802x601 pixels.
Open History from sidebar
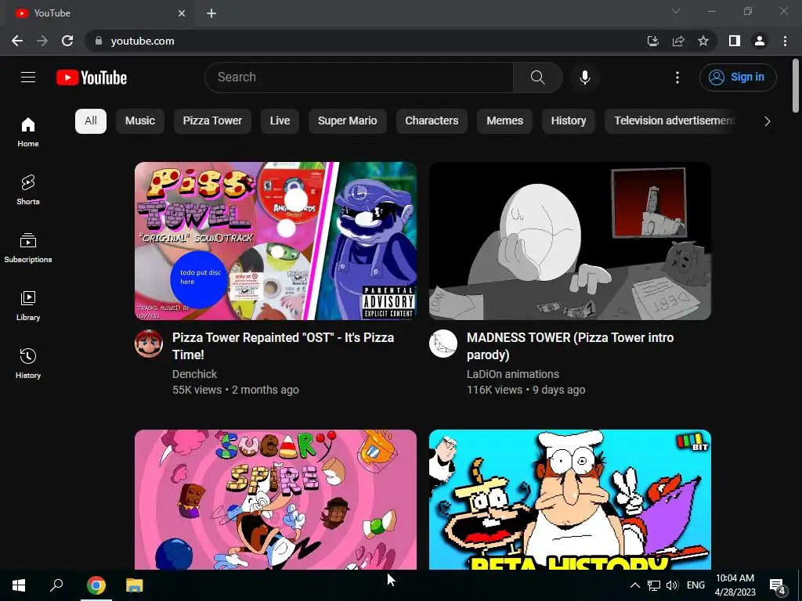[x=28, y=363]
